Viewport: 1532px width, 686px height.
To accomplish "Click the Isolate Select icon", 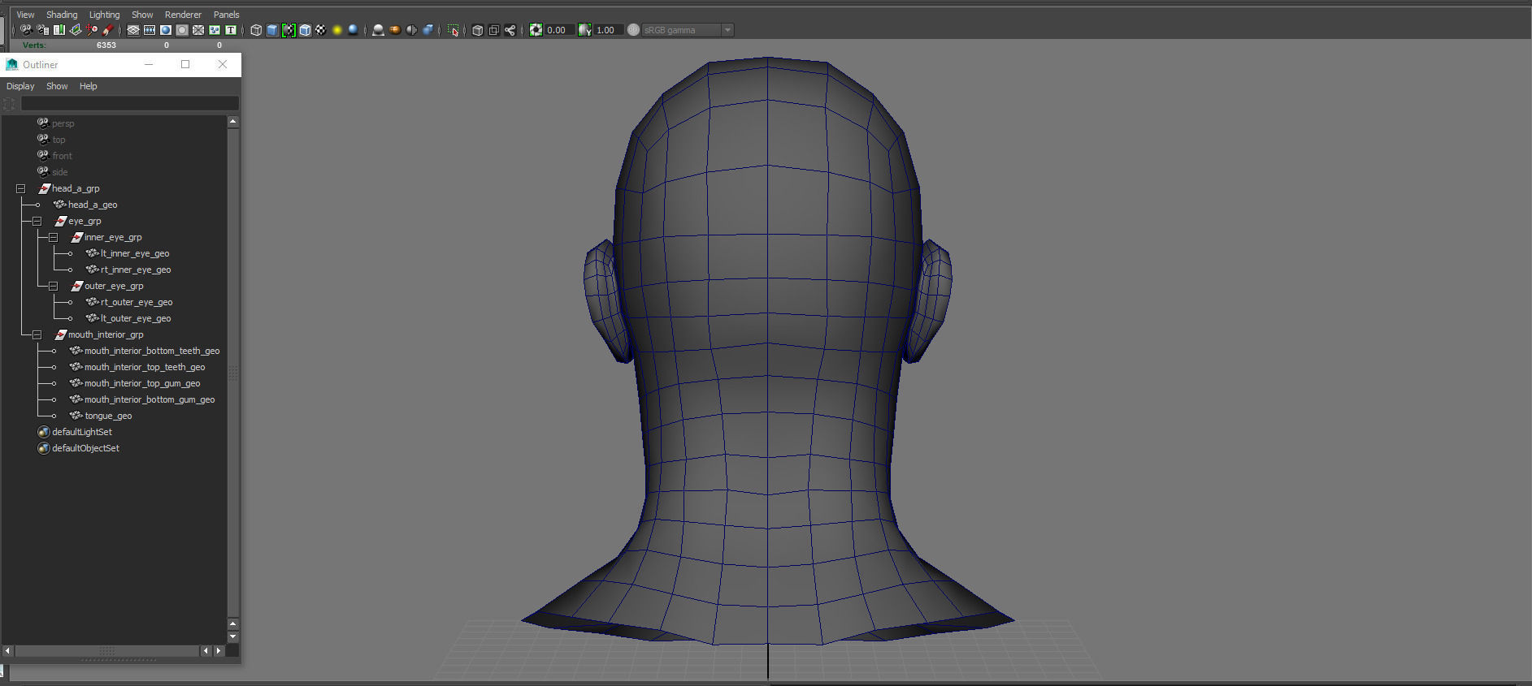I will tap(453, 30).
